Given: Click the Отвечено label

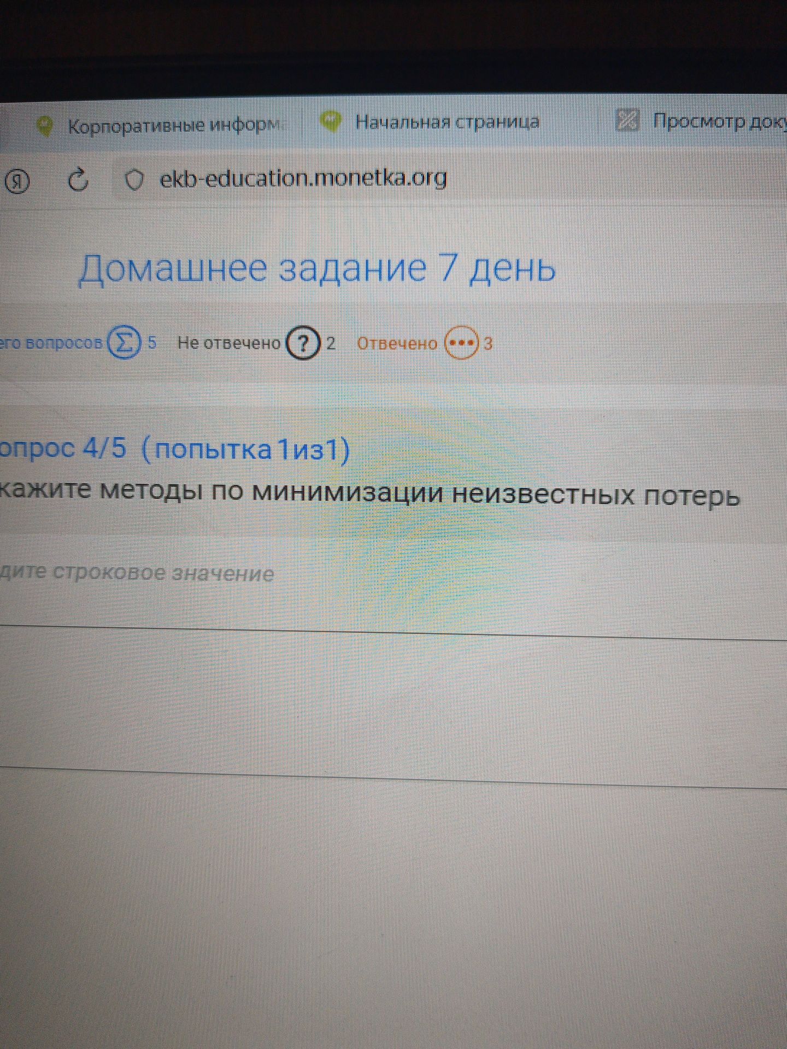Looking at the screenshot, I should coord(397,344).
